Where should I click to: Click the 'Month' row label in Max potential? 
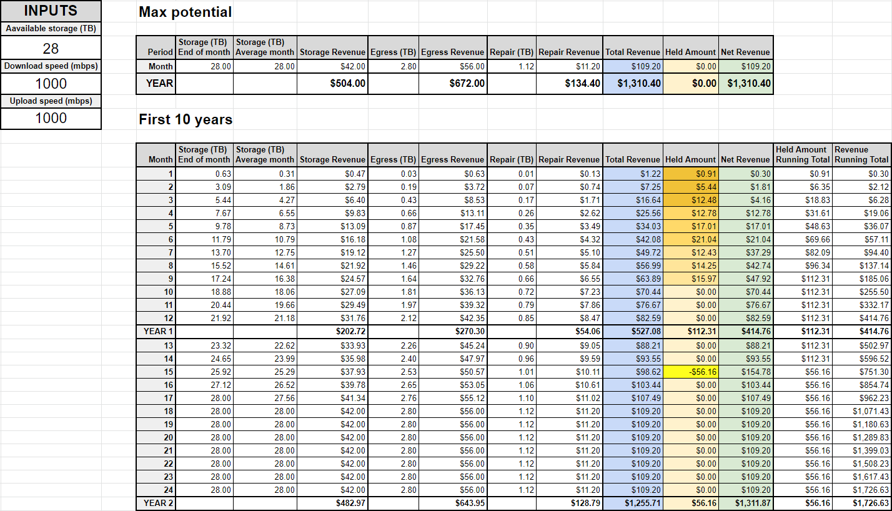point(156,66)
